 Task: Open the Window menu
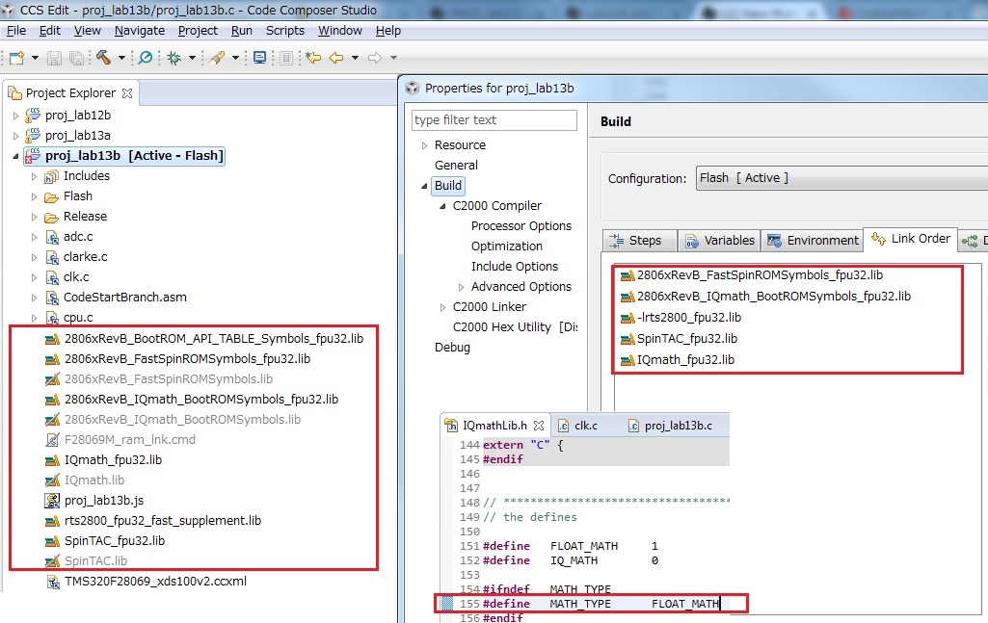pyautogui.click(x=339, y=30)
